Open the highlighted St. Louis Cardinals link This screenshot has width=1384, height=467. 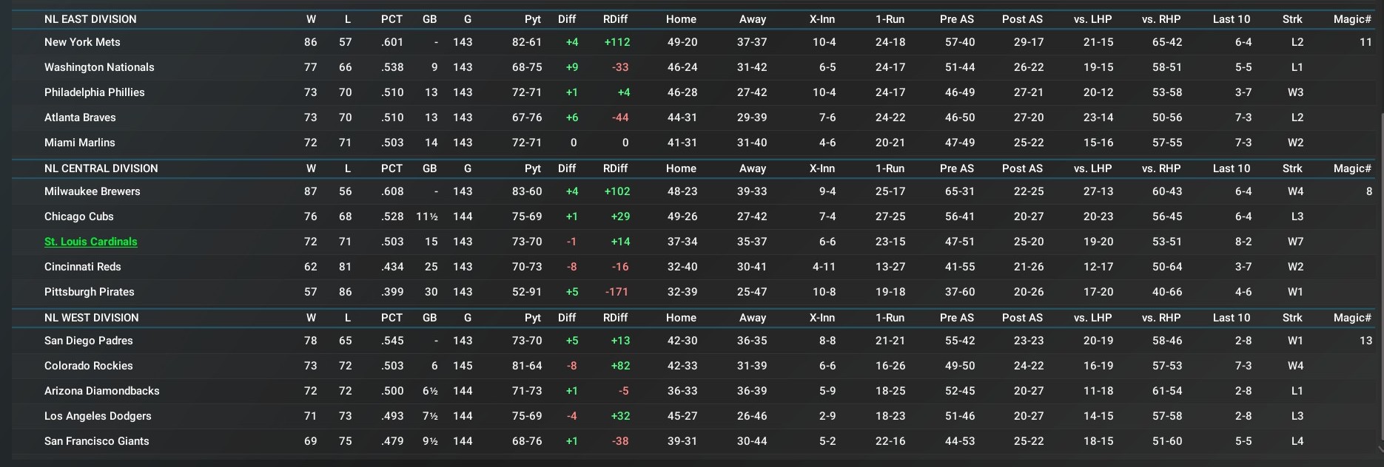click(91, 242)
